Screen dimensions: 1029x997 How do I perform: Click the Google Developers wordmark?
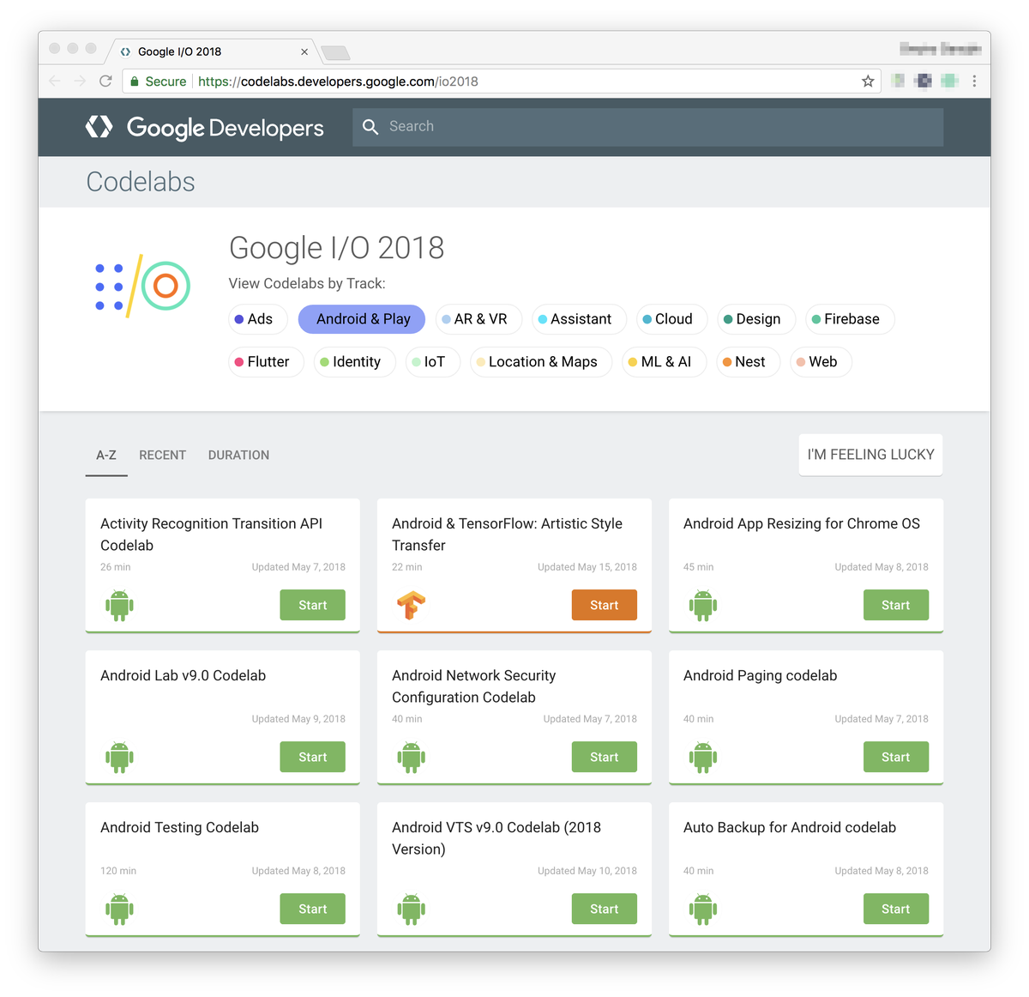pos(226,128)
